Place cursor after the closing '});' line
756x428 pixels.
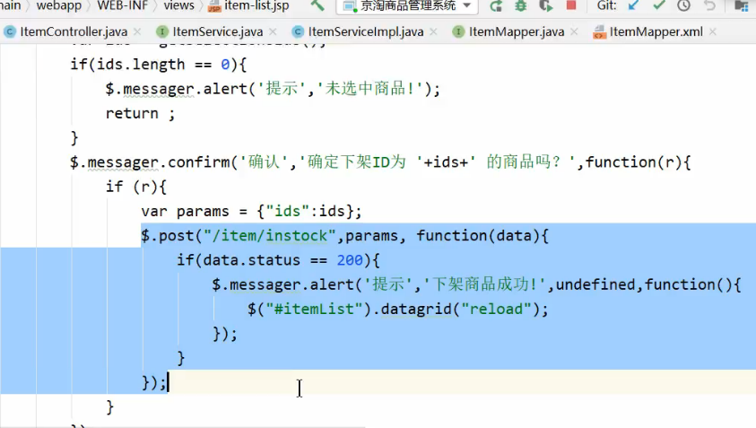[169, 383]
